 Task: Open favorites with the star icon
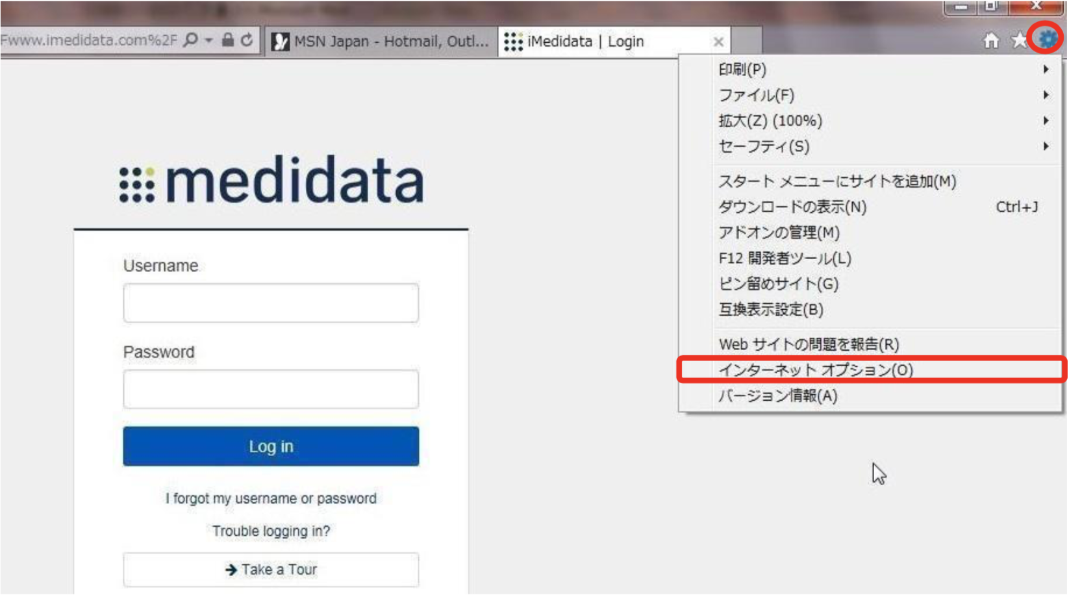point(1020,40)
